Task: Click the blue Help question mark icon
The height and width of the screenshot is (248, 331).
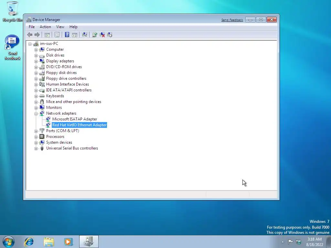Action: pos(67,35)
